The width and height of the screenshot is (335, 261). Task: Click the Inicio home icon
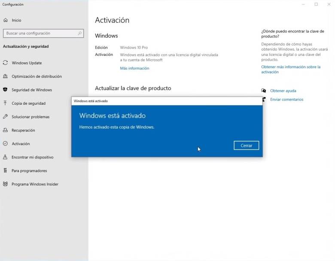click(6, 20)
